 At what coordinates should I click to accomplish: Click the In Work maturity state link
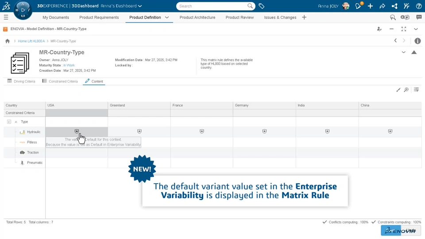click(x=69, y=66)
